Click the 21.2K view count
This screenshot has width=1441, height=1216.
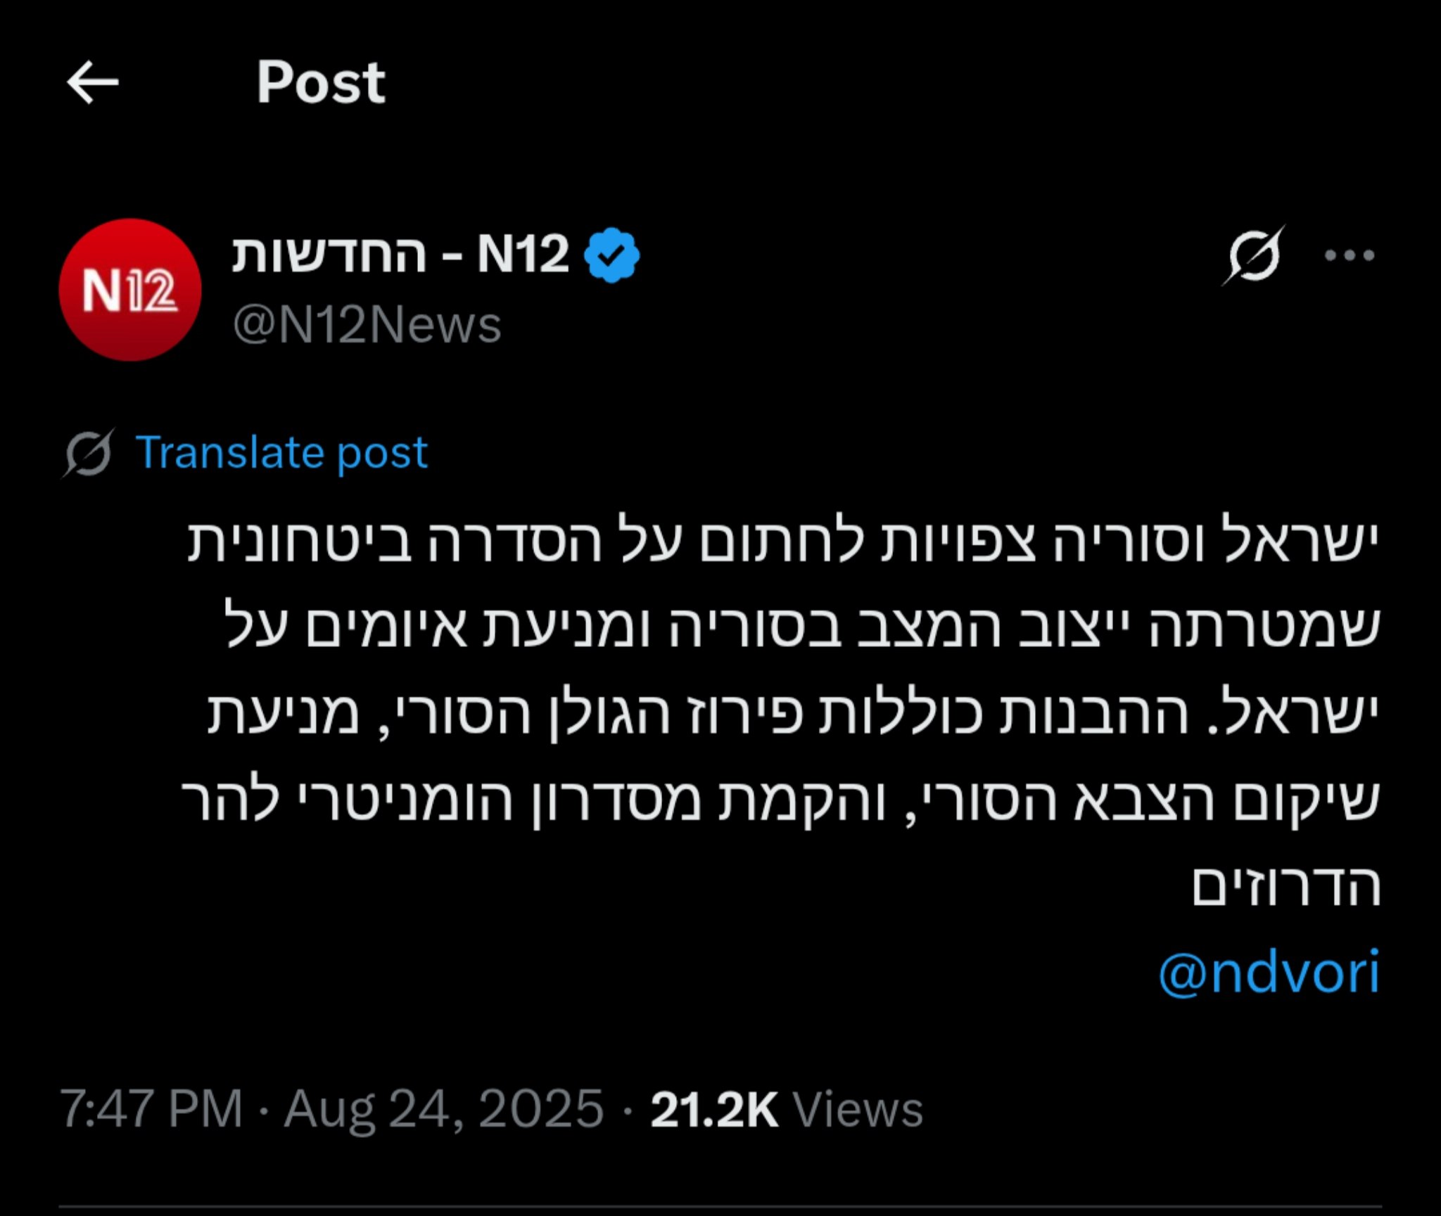[x=713, y=1109]
